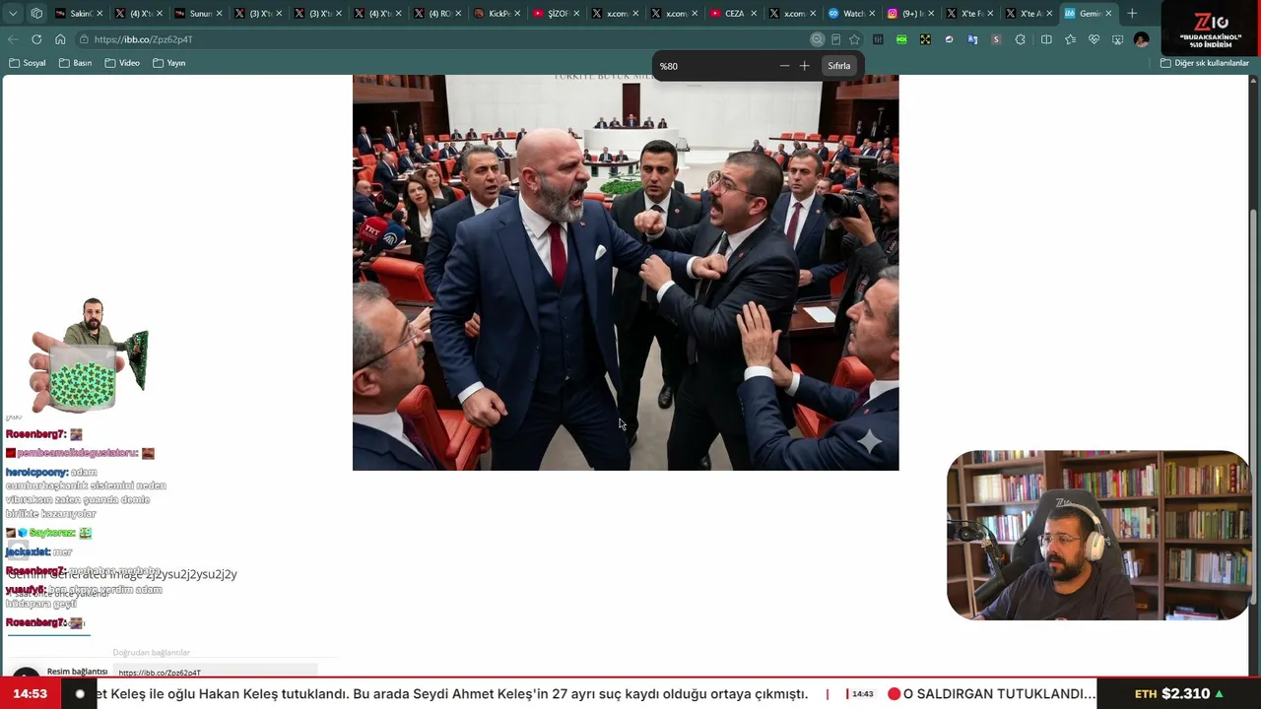
Task: Focus the address bar showing ibb.co/Zpz62p4T
Action: [443, 39]
